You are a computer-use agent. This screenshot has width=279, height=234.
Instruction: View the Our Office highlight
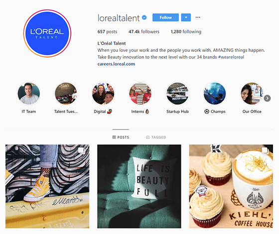pos(252,94)
